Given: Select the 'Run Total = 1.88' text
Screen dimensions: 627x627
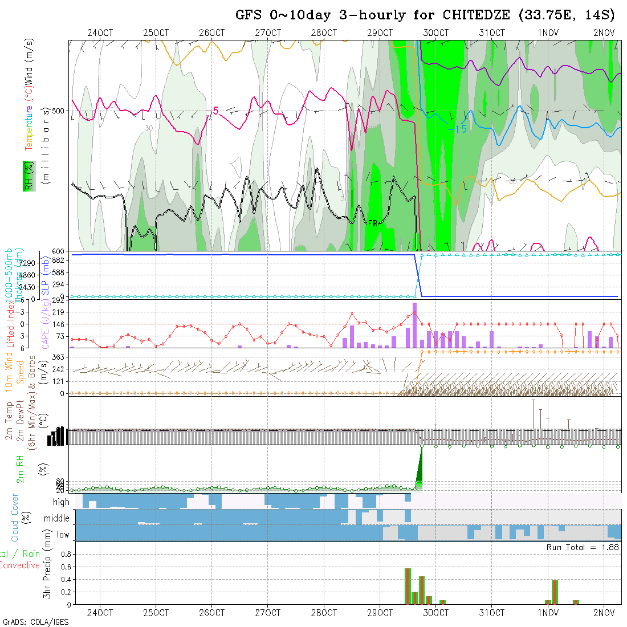Looking at the screenshot, I should (x=583, y=547).
